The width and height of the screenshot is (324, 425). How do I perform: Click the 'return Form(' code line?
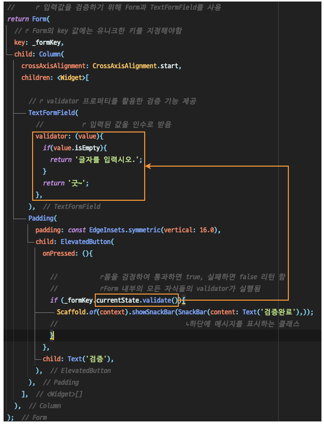click(x=29, y=19)
